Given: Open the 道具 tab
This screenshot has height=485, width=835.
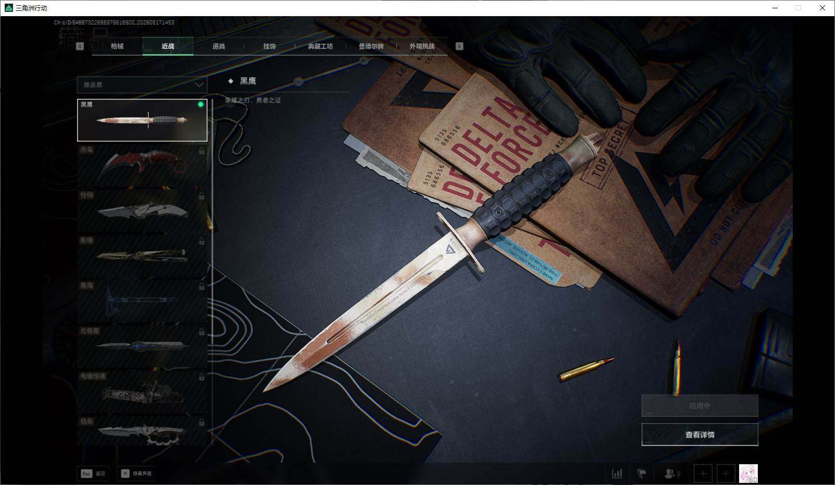Looking at the screenshot, I should (x=219, y=46).
